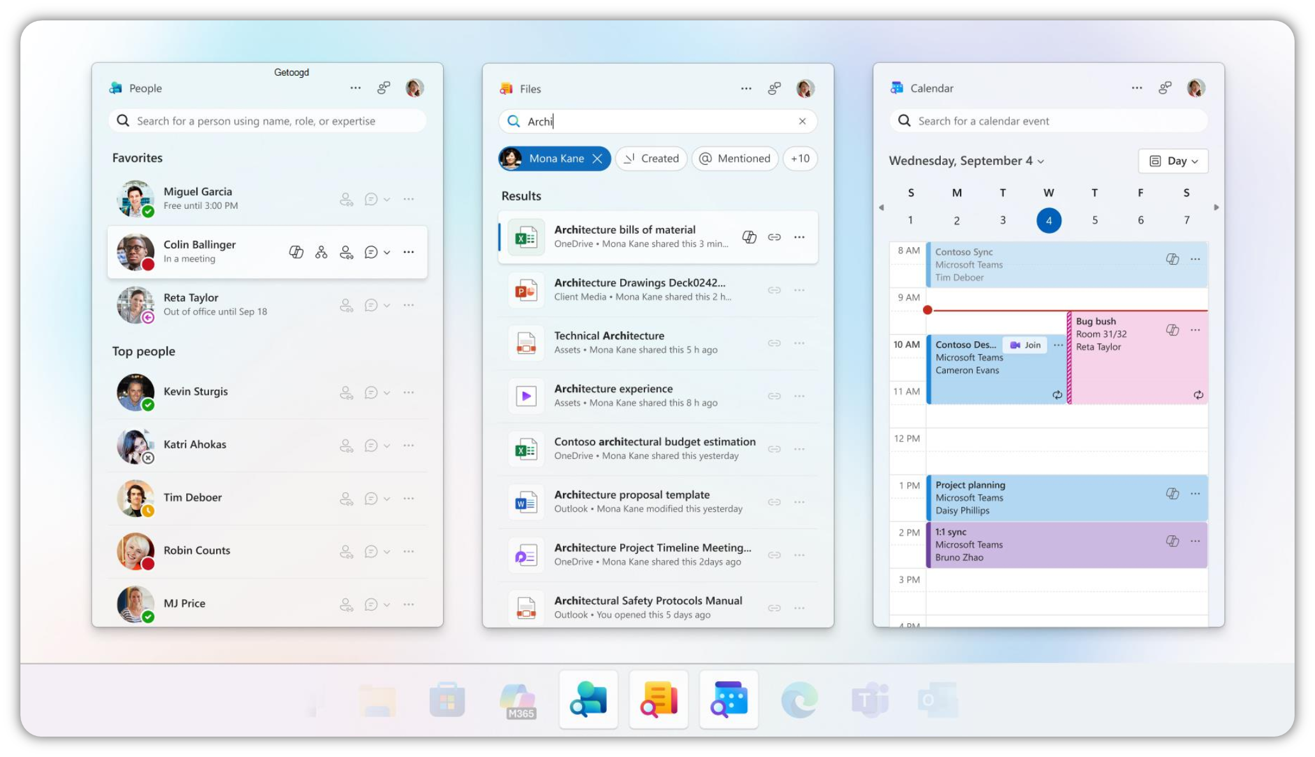This screenshot has width=1315, height=757.
Task: Open the Files panel more options menu
Action: 746,88
